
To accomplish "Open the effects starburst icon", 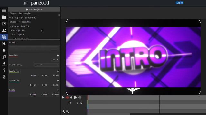I will [x=4, y=44].
